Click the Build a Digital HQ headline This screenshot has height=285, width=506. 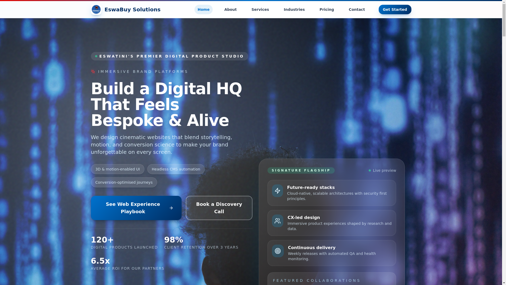pos(167,104)
